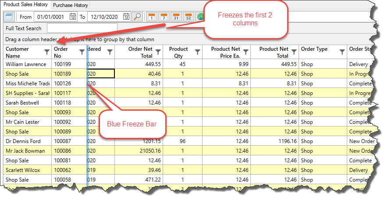The image size is (388, 203).
Task: Click the From date field
Action: [x=53, y=17]
